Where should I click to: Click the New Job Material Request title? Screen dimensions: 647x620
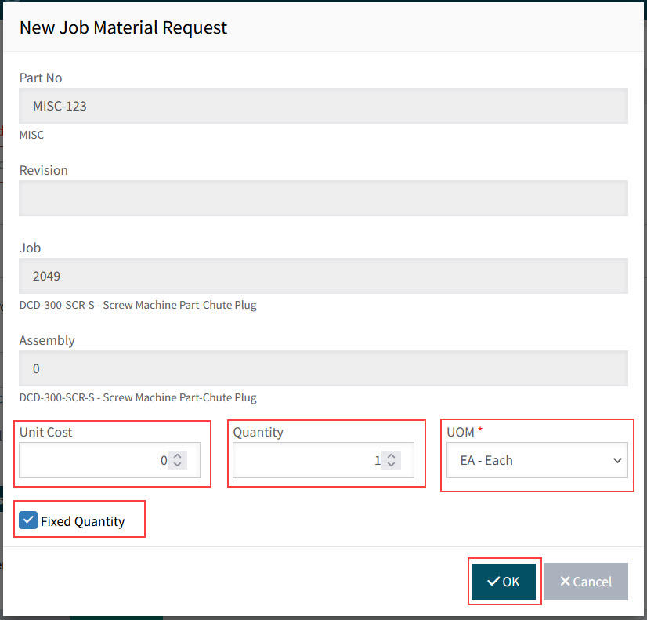[x=123, y=27]
